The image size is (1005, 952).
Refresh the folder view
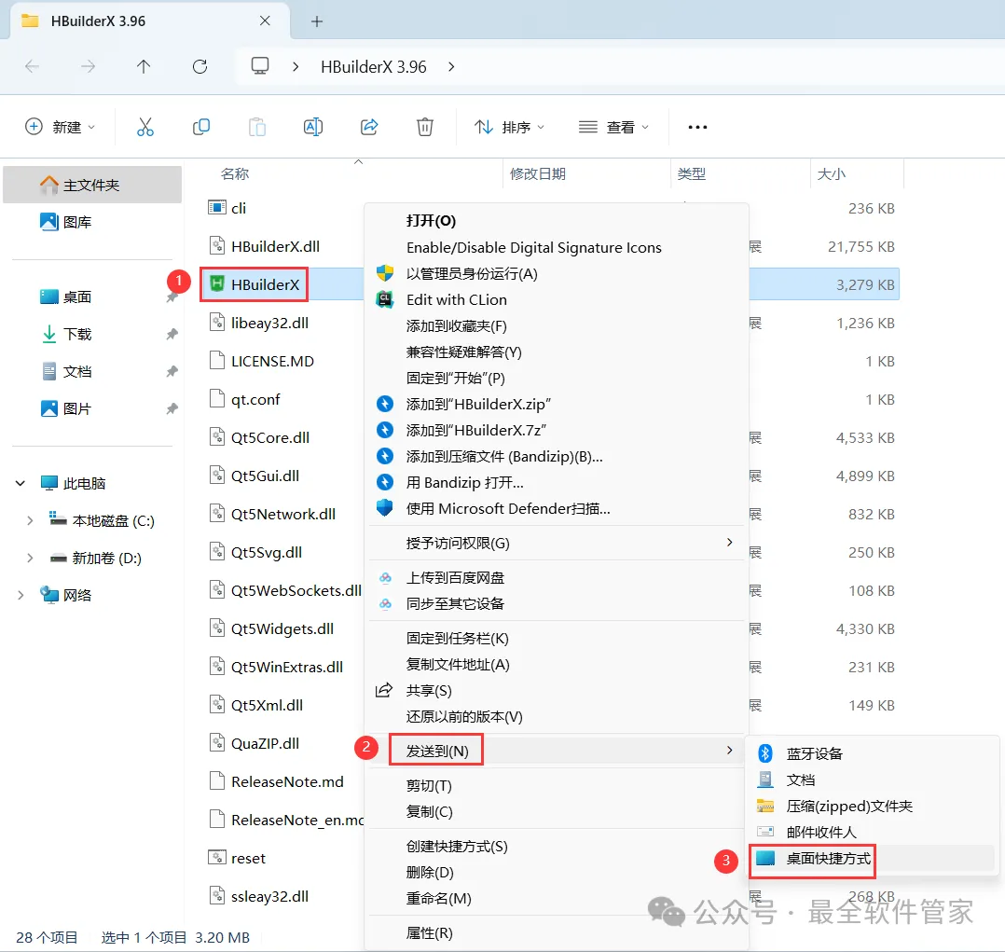200,67
